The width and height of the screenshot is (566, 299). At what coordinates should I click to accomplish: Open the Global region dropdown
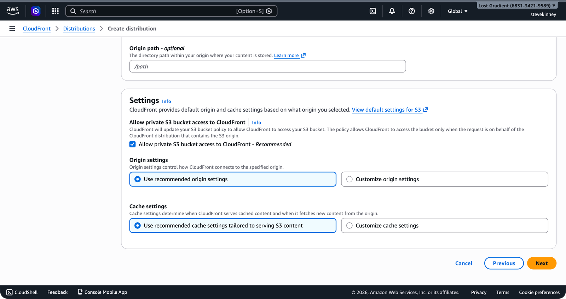(458, 11)
